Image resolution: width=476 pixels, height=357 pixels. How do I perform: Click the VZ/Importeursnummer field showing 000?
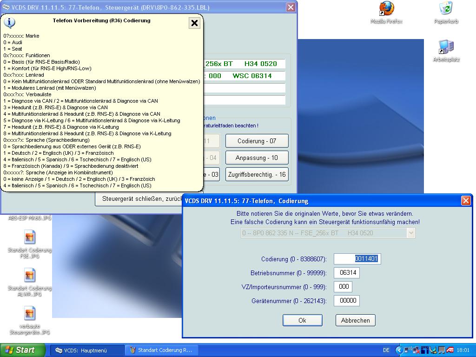click(x=343, y=286)
